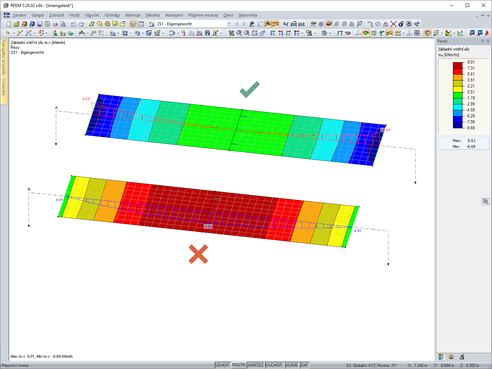Go to the next load case

click(x=244, y=24)
